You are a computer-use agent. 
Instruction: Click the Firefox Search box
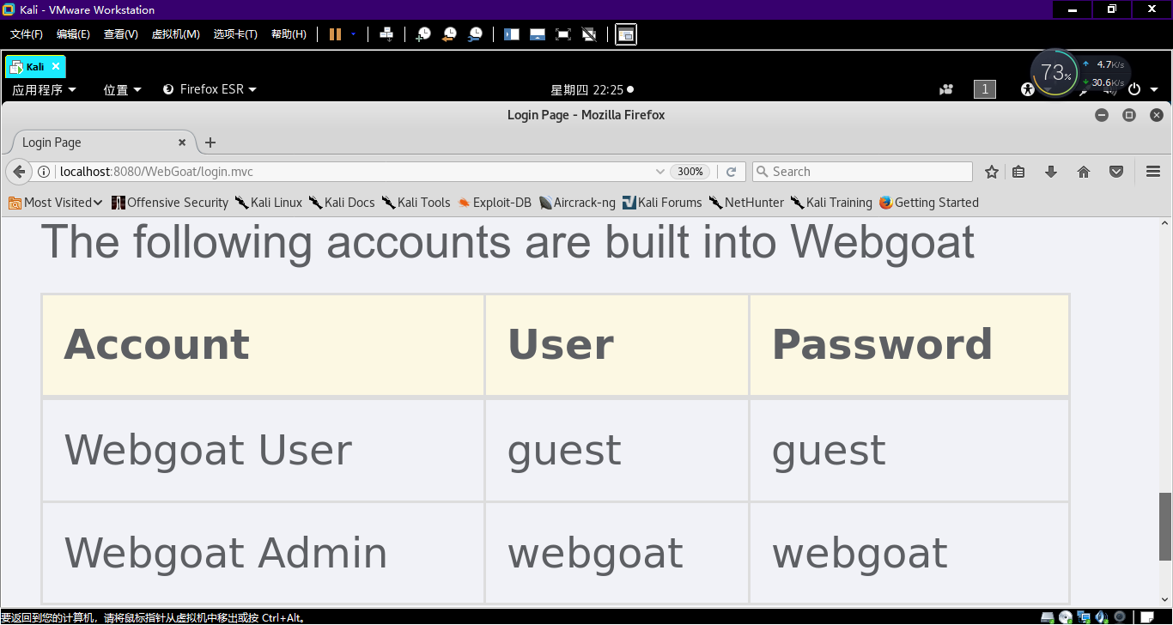[862, 172]
